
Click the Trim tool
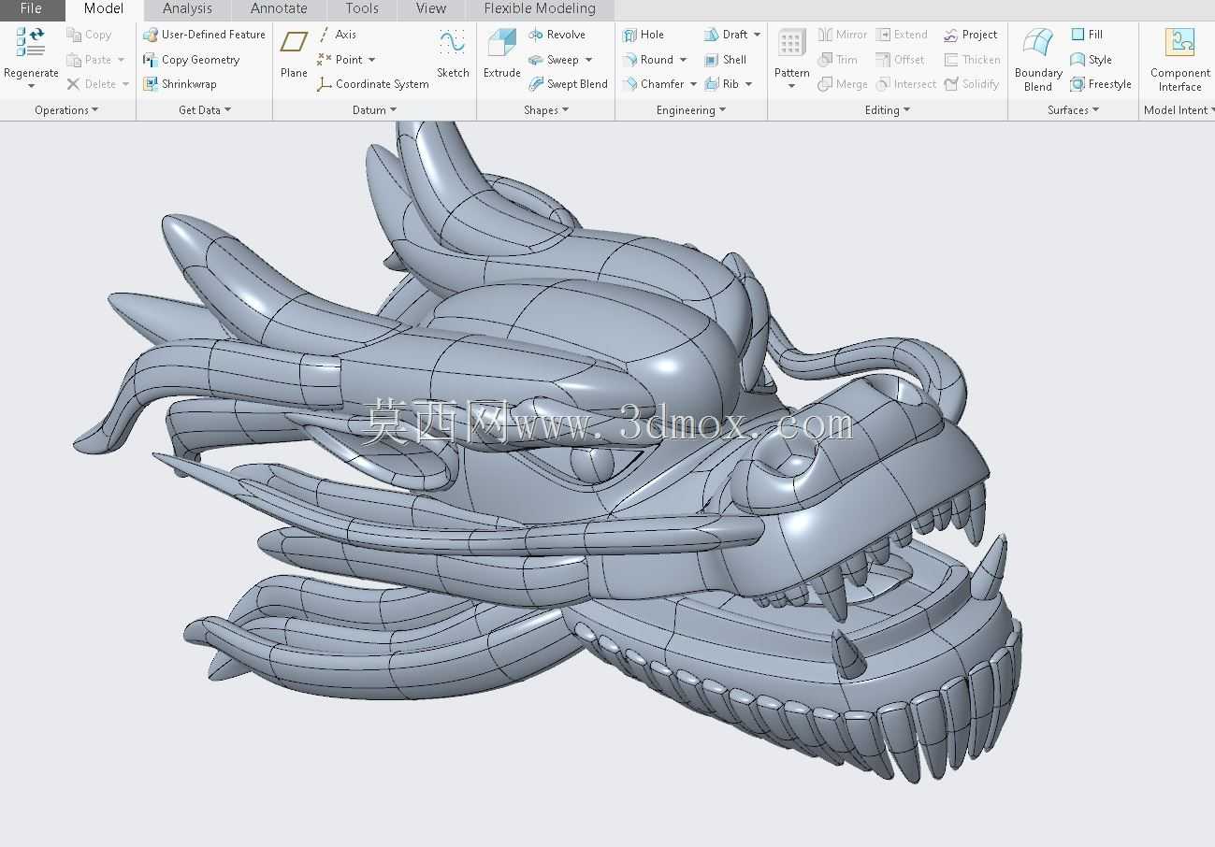pyautogui.click(x=838, y=60)
